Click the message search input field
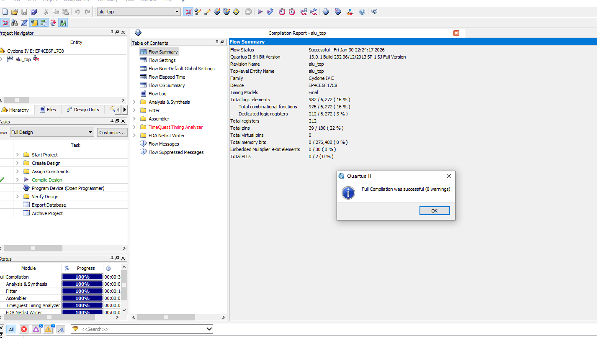 point(142,329)
